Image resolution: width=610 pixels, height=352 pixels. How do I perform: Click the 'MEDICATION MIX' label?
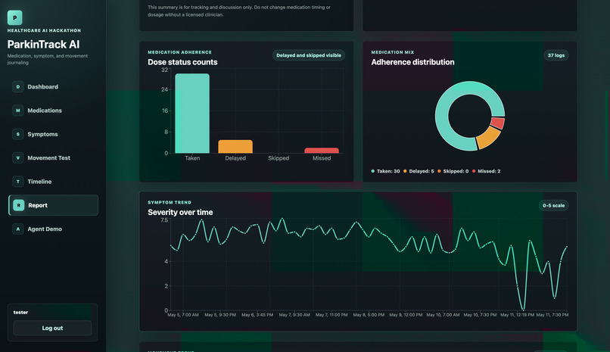[393, 52]
